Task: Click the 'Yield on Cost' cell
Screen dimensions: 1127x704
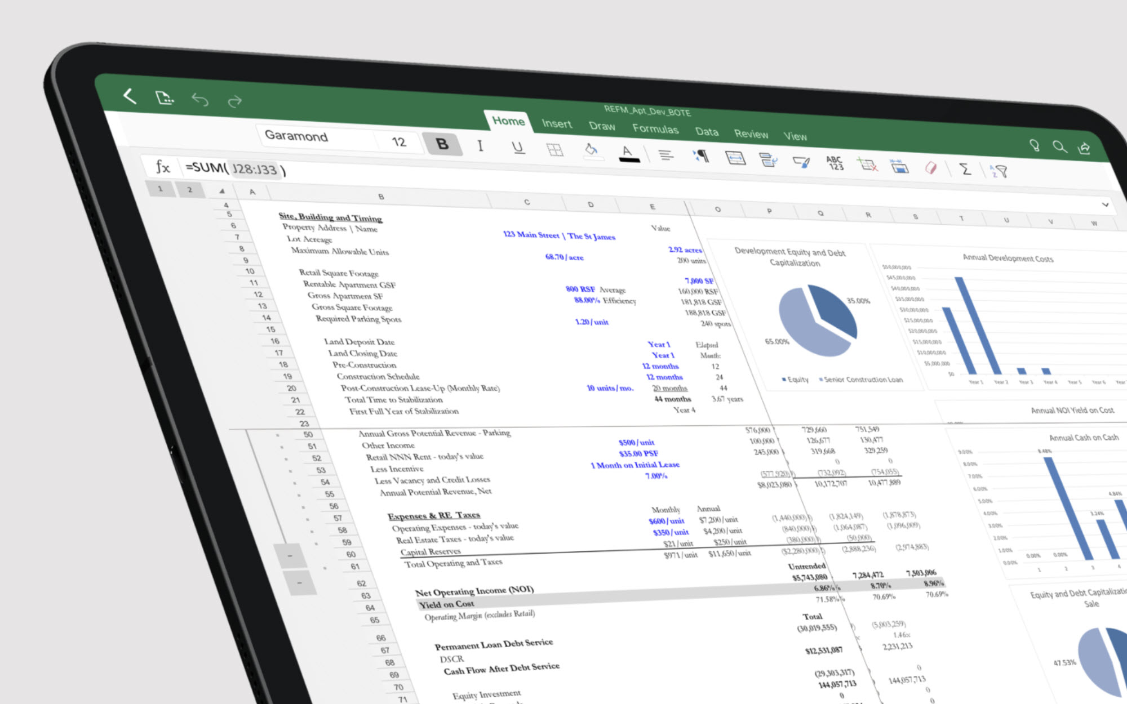Action: [x=446, y=604]
